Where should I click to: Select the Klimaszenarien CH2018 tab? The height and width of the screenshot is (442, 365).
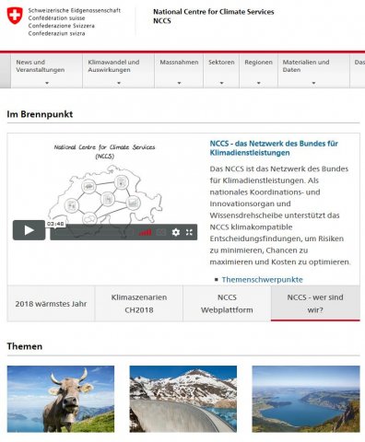139,304
